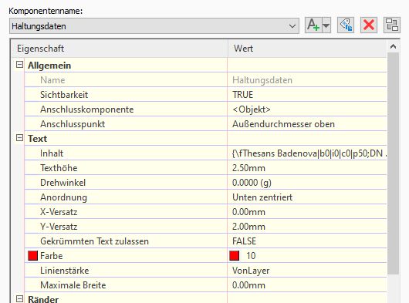Delete component with the red X icon

pos(369,25)
